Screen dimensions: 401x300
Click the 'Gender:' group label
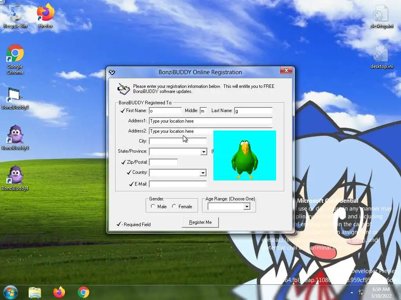click(x=157, y=199)
